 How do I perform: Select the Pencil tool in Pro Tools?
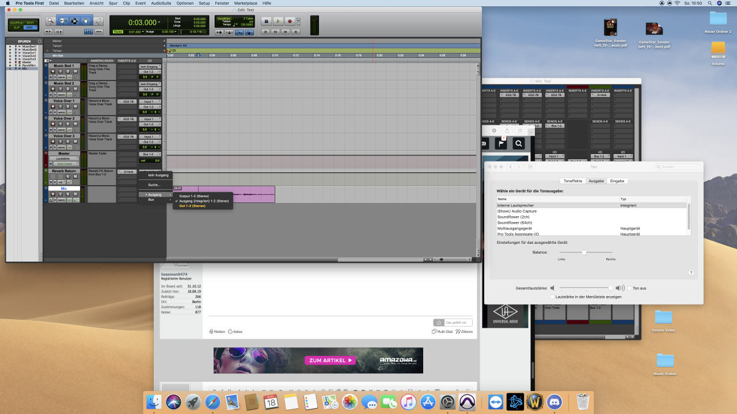(98, 21)
